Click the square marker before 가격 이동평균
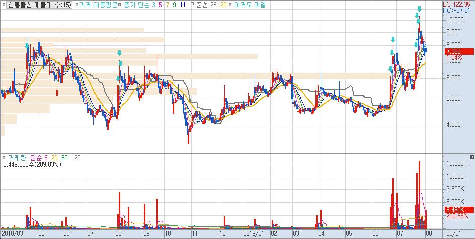 pos(77,5)
